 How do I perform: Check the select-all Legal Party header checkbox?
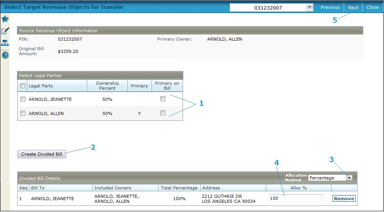pyautogui.click(x=23, y=86)
